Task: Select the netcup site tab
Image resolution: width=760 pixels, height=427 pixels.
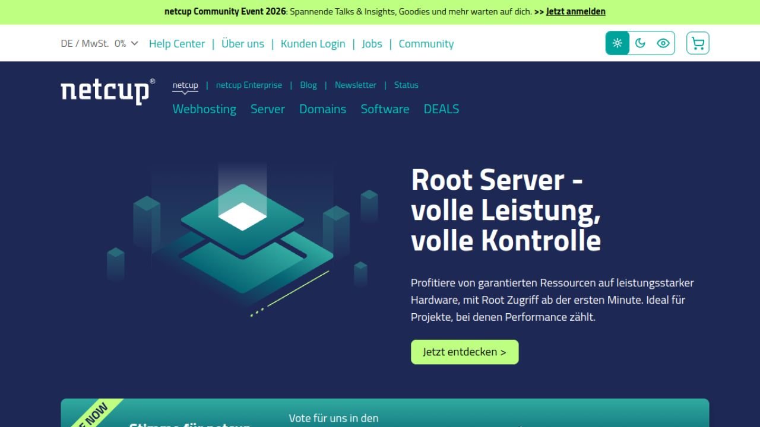Action: coord(185,85)
